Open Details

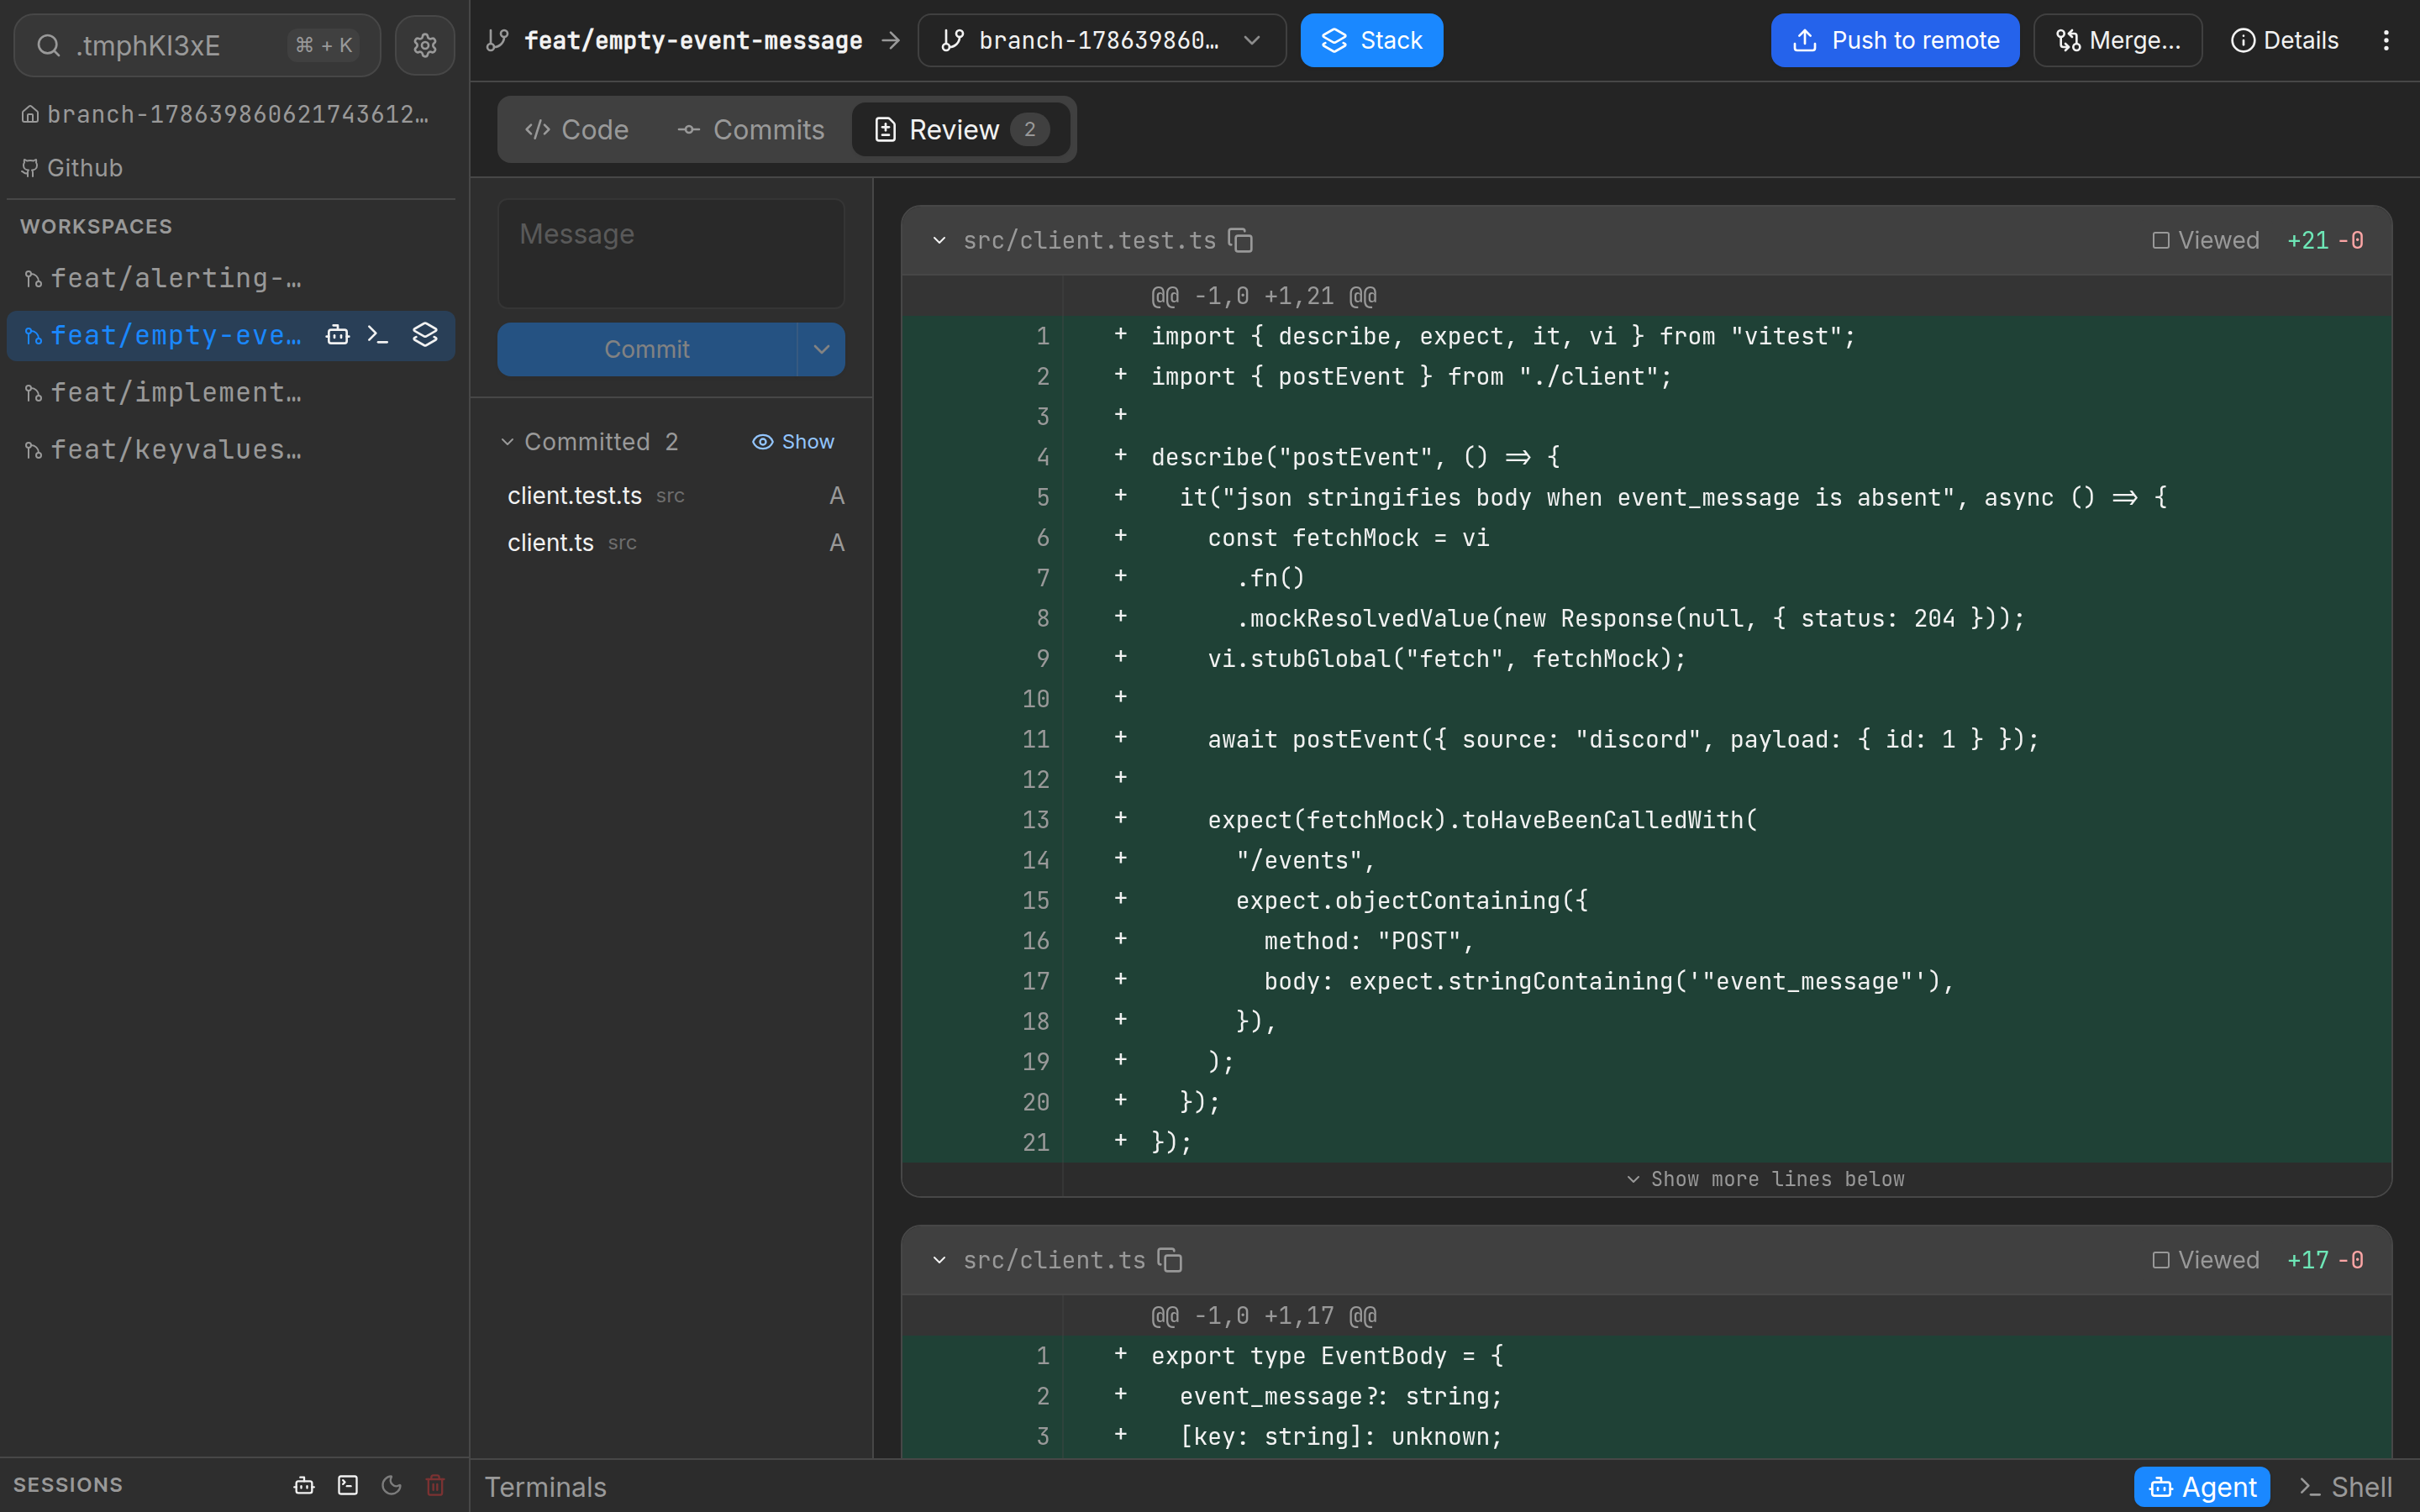click(x=2284, y=40)
